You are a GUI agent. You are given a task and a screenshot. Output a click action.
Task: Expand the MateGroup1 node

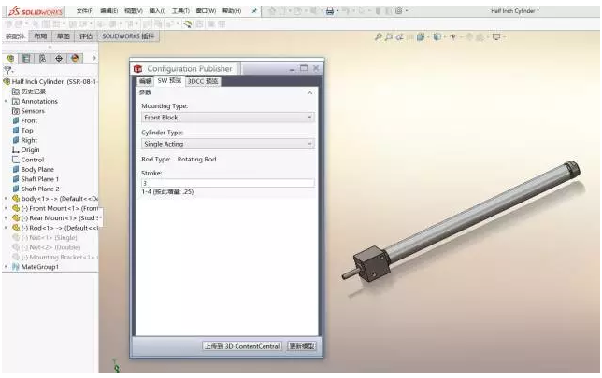(6, 267)
